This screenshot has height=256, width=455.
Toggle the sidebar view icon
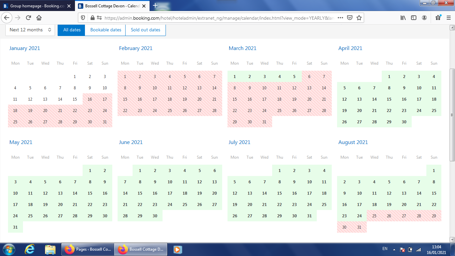point(413,18)
